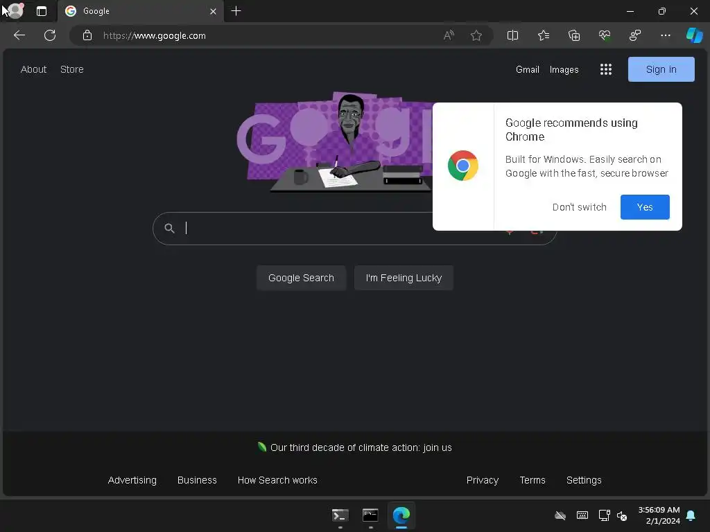Refresh the current page
This screenshot has height=532, width=710.
coord(50,35)
